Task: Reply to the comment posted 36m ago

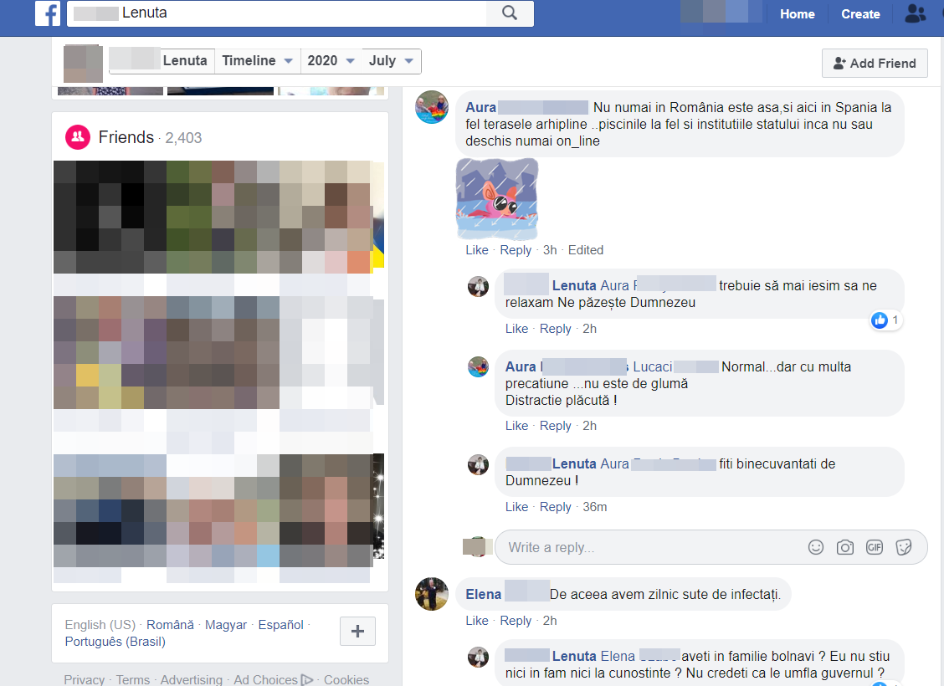Action: click(555, 507)
